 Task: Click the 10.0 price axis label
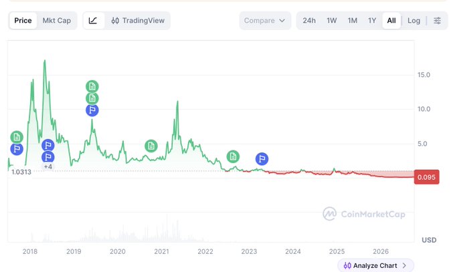[424, 110]
